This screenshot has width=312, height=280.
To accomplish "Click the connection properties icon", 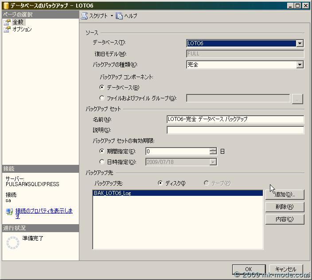I will point(9,211).
